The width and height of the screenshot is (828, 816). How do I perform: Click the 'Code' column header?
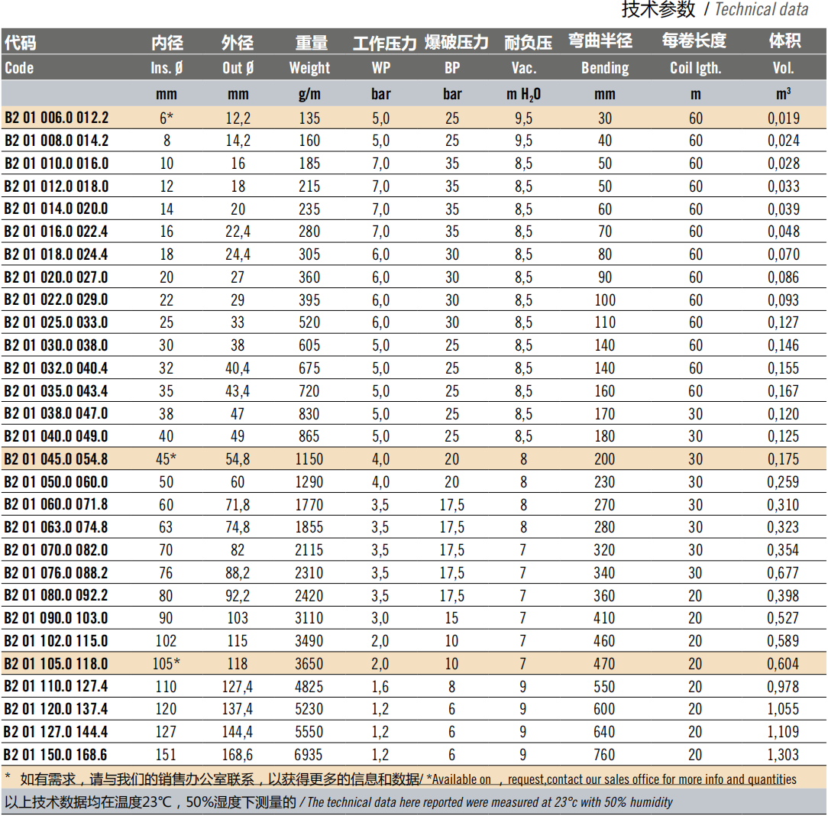pos(19,67)
